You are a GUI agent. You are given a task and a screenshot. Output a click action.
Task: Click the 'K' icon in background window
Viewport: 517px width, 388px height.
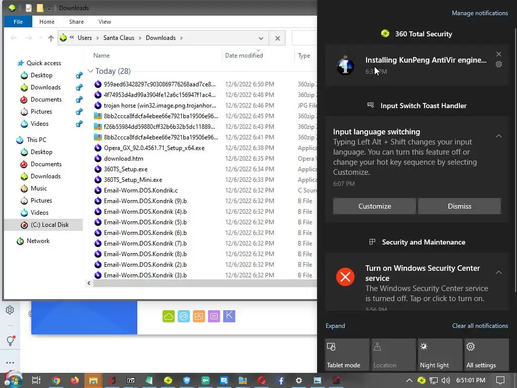tap(229, 316)
